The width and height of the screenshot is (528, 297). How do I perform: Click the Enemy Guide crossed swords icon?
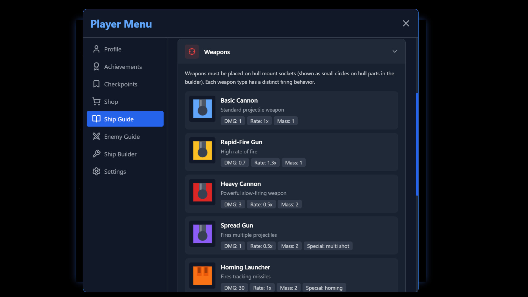pos(96,136)
